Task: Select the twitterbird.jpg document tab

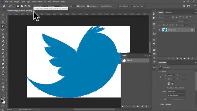Action: (x=20, y=11)
